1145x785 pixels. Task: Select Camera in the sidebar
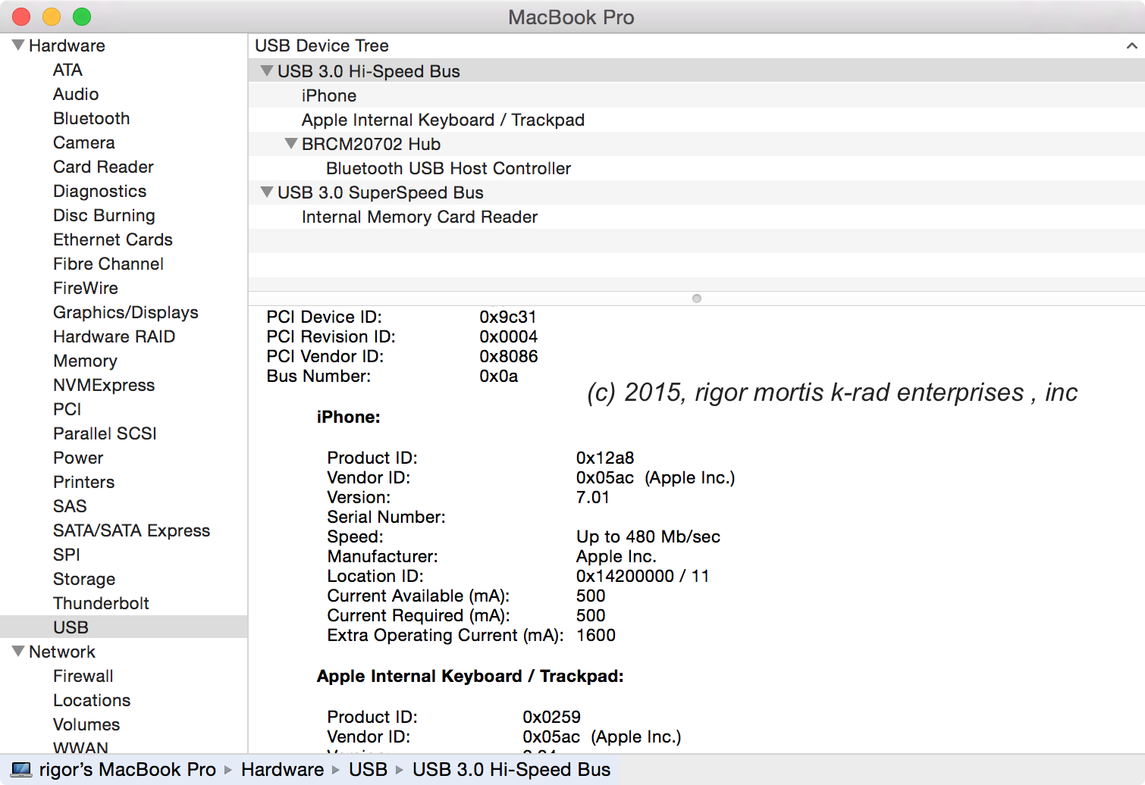84,142
